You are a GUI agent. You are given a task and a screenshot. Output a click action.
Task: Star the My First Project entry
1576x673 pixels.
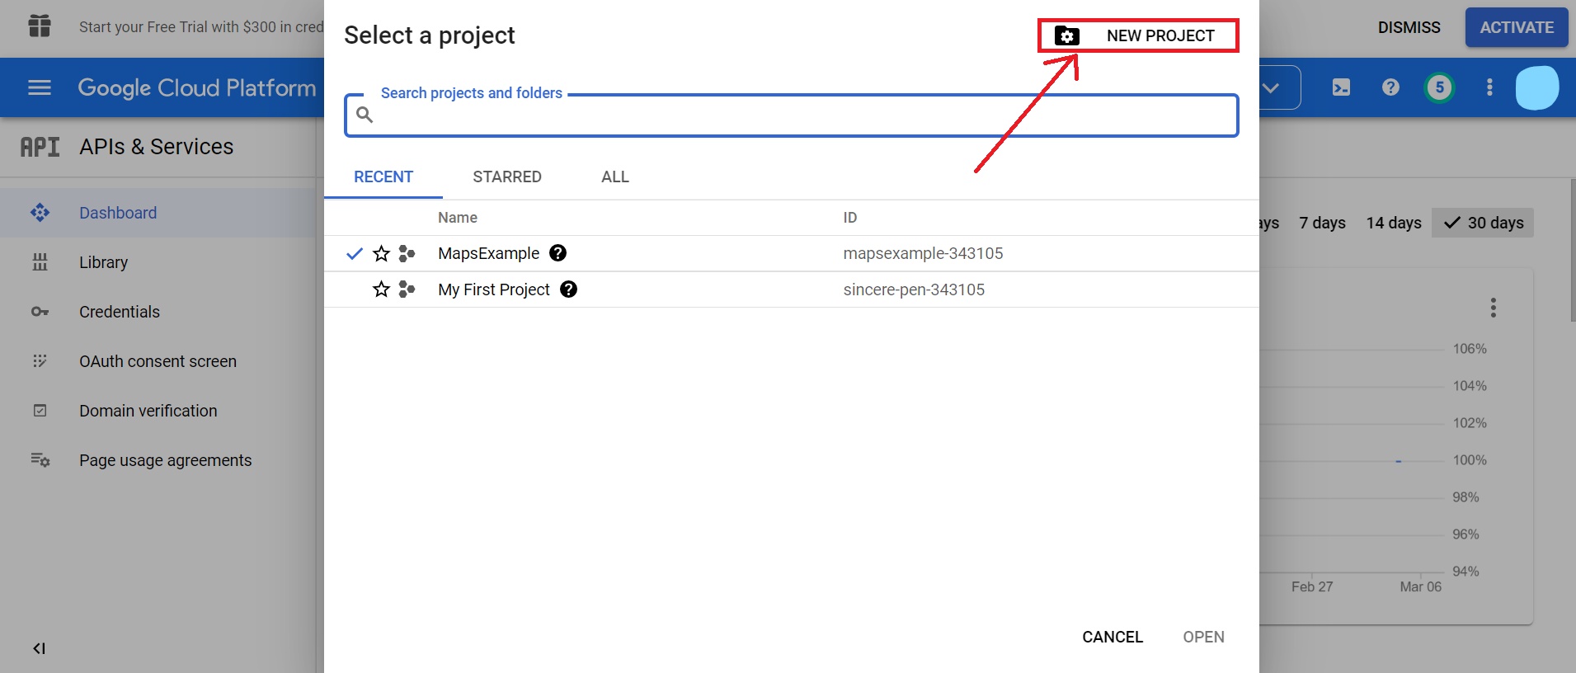tap(381, 289)
